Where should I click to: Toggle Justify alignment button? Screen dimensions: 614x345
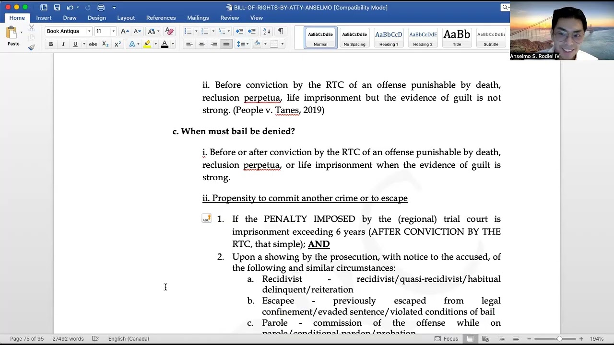[x=226, y=44]
